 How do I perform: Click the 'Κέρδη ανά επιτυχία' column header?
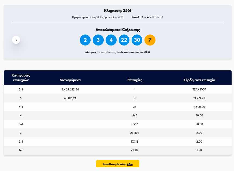click(199, 80)
